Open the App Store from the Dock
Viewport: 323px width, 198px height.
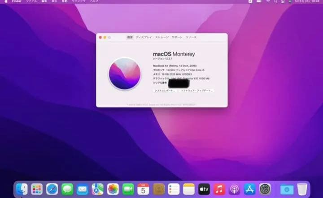tap(250, 189)
